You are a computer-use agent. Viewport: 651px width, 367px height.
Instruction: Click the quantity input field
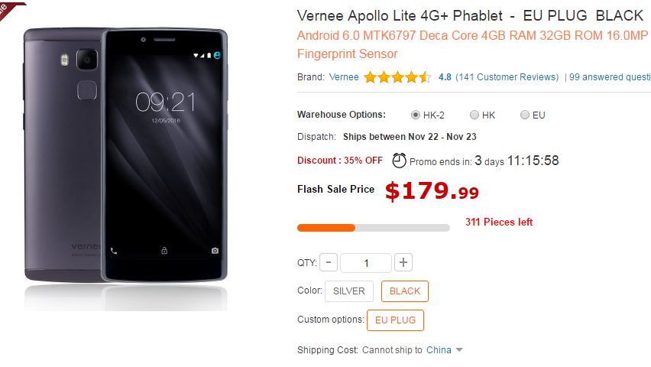[366, 263]
